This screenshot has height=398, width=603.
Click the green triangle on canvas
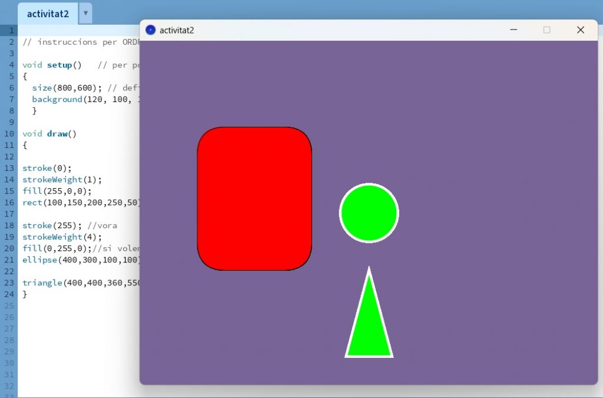tap(369, 330)
